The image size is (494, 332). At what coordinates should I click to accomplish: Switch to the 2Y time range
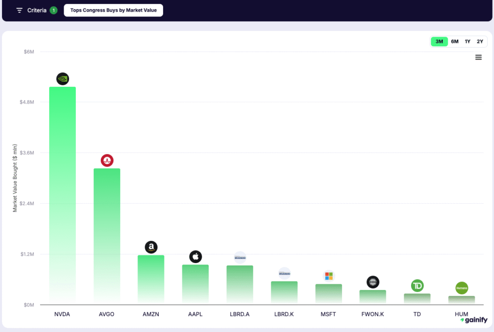point(480,41)
